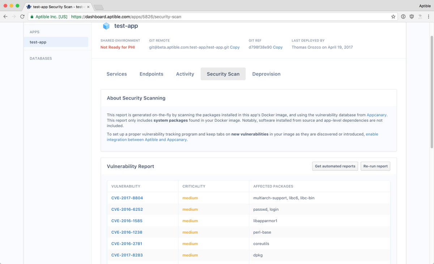Click the Criticality column header
The image size is (434, 264).
(x=194, y=186)
